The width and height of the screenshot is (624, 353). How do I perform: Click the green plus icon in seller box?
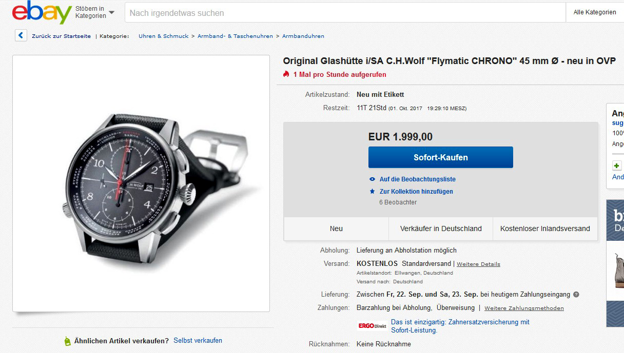[616, 165]
